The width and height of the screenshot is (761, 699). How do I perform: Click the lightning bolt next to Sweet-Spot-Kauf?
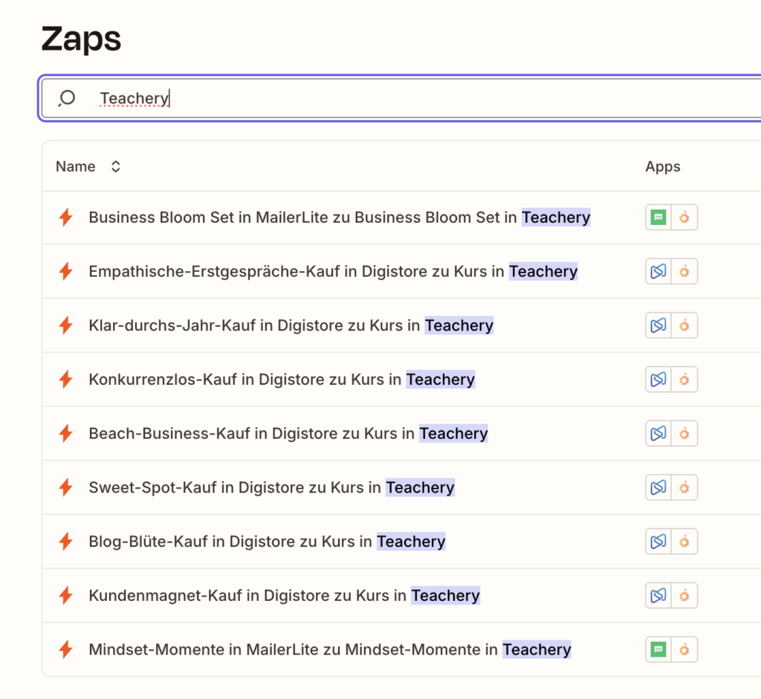point(65,487)
